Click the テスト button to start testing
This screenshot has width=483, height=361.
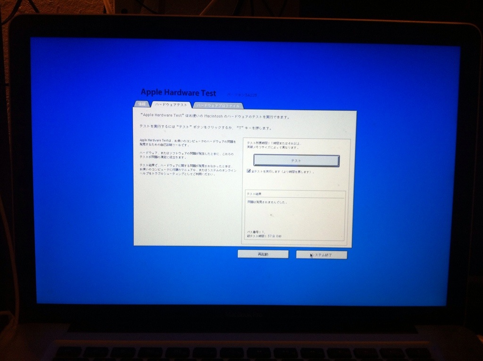pyautogui.click(x=296, y=160)
